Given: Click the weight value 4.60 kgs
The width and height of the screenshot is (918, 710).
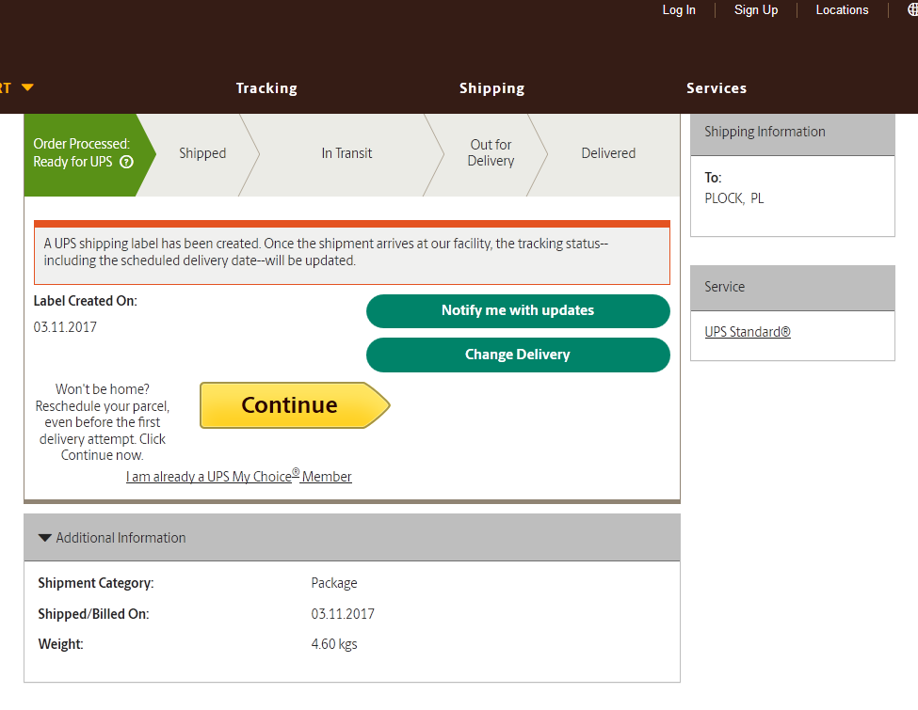Looking at the screenshot, I should 334,644.
